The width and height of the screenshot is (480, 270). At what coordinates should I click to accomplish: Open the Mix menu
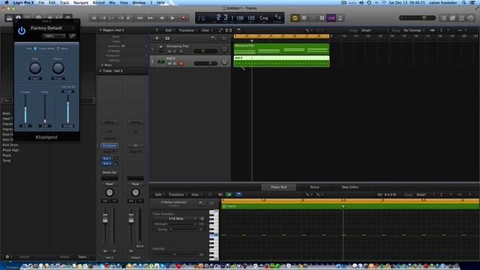[112, 2]
